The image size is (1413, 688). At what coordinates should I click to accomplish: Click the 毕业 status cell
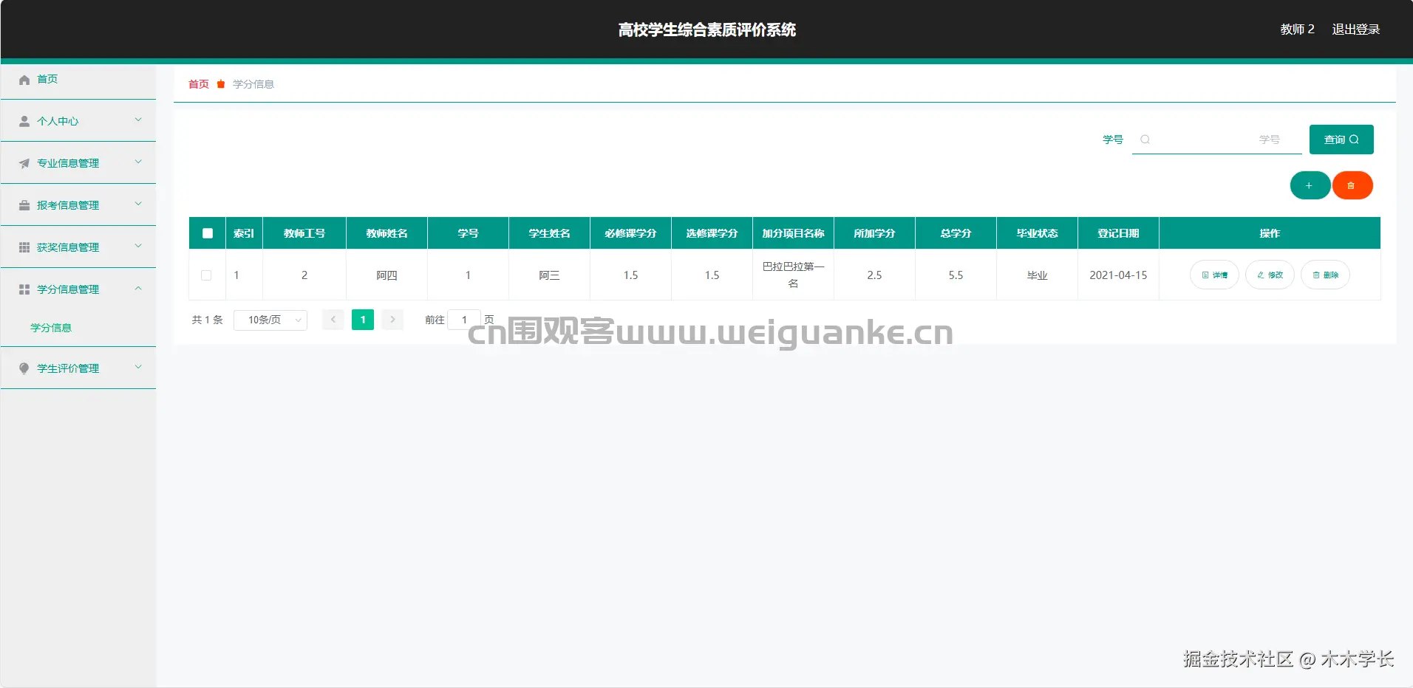coord(1037,275)
